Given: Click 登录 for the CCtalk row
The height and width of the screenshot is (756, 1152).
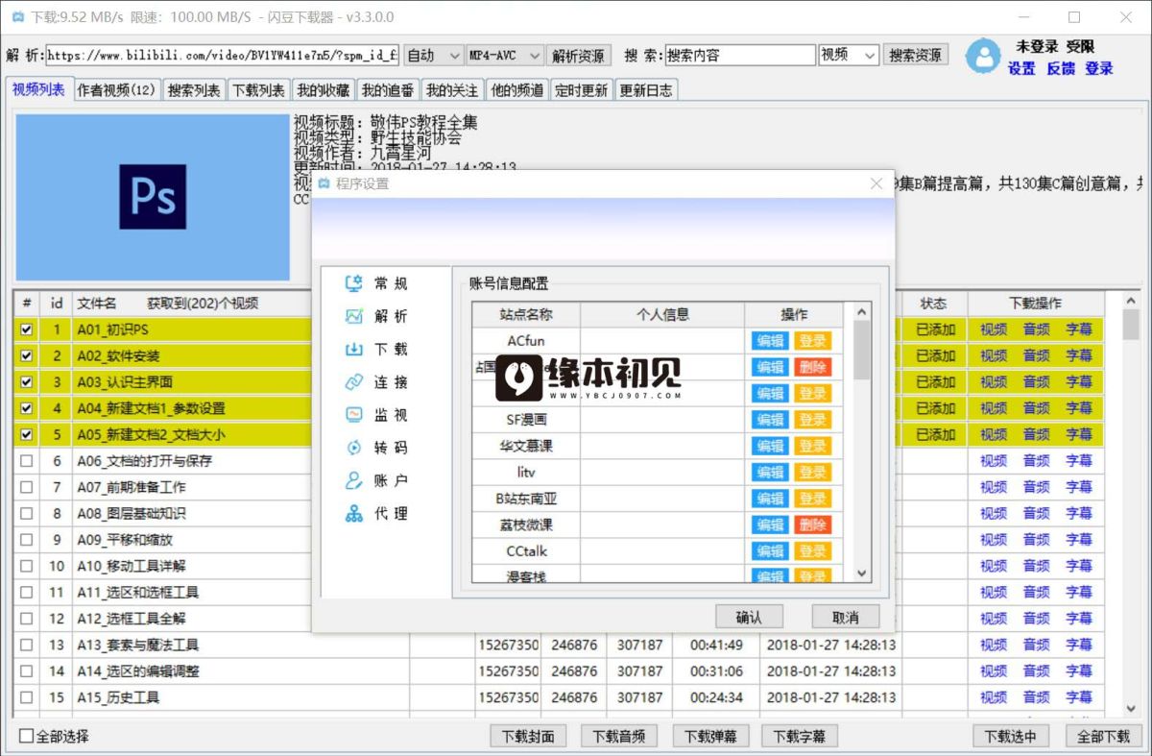Looking at the screenshot, I should coord(812,551).
